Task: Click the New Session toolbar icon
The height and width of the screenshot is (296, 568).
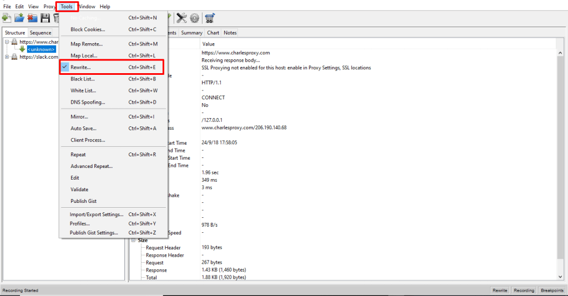Action: 7,18
